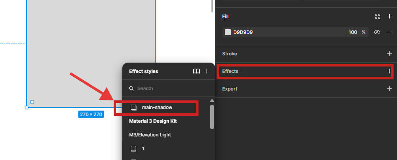Apply M3 Elevation Light style 1
Image resolution: width=397 pixels, height=160 pixels.
click(143, 149)
